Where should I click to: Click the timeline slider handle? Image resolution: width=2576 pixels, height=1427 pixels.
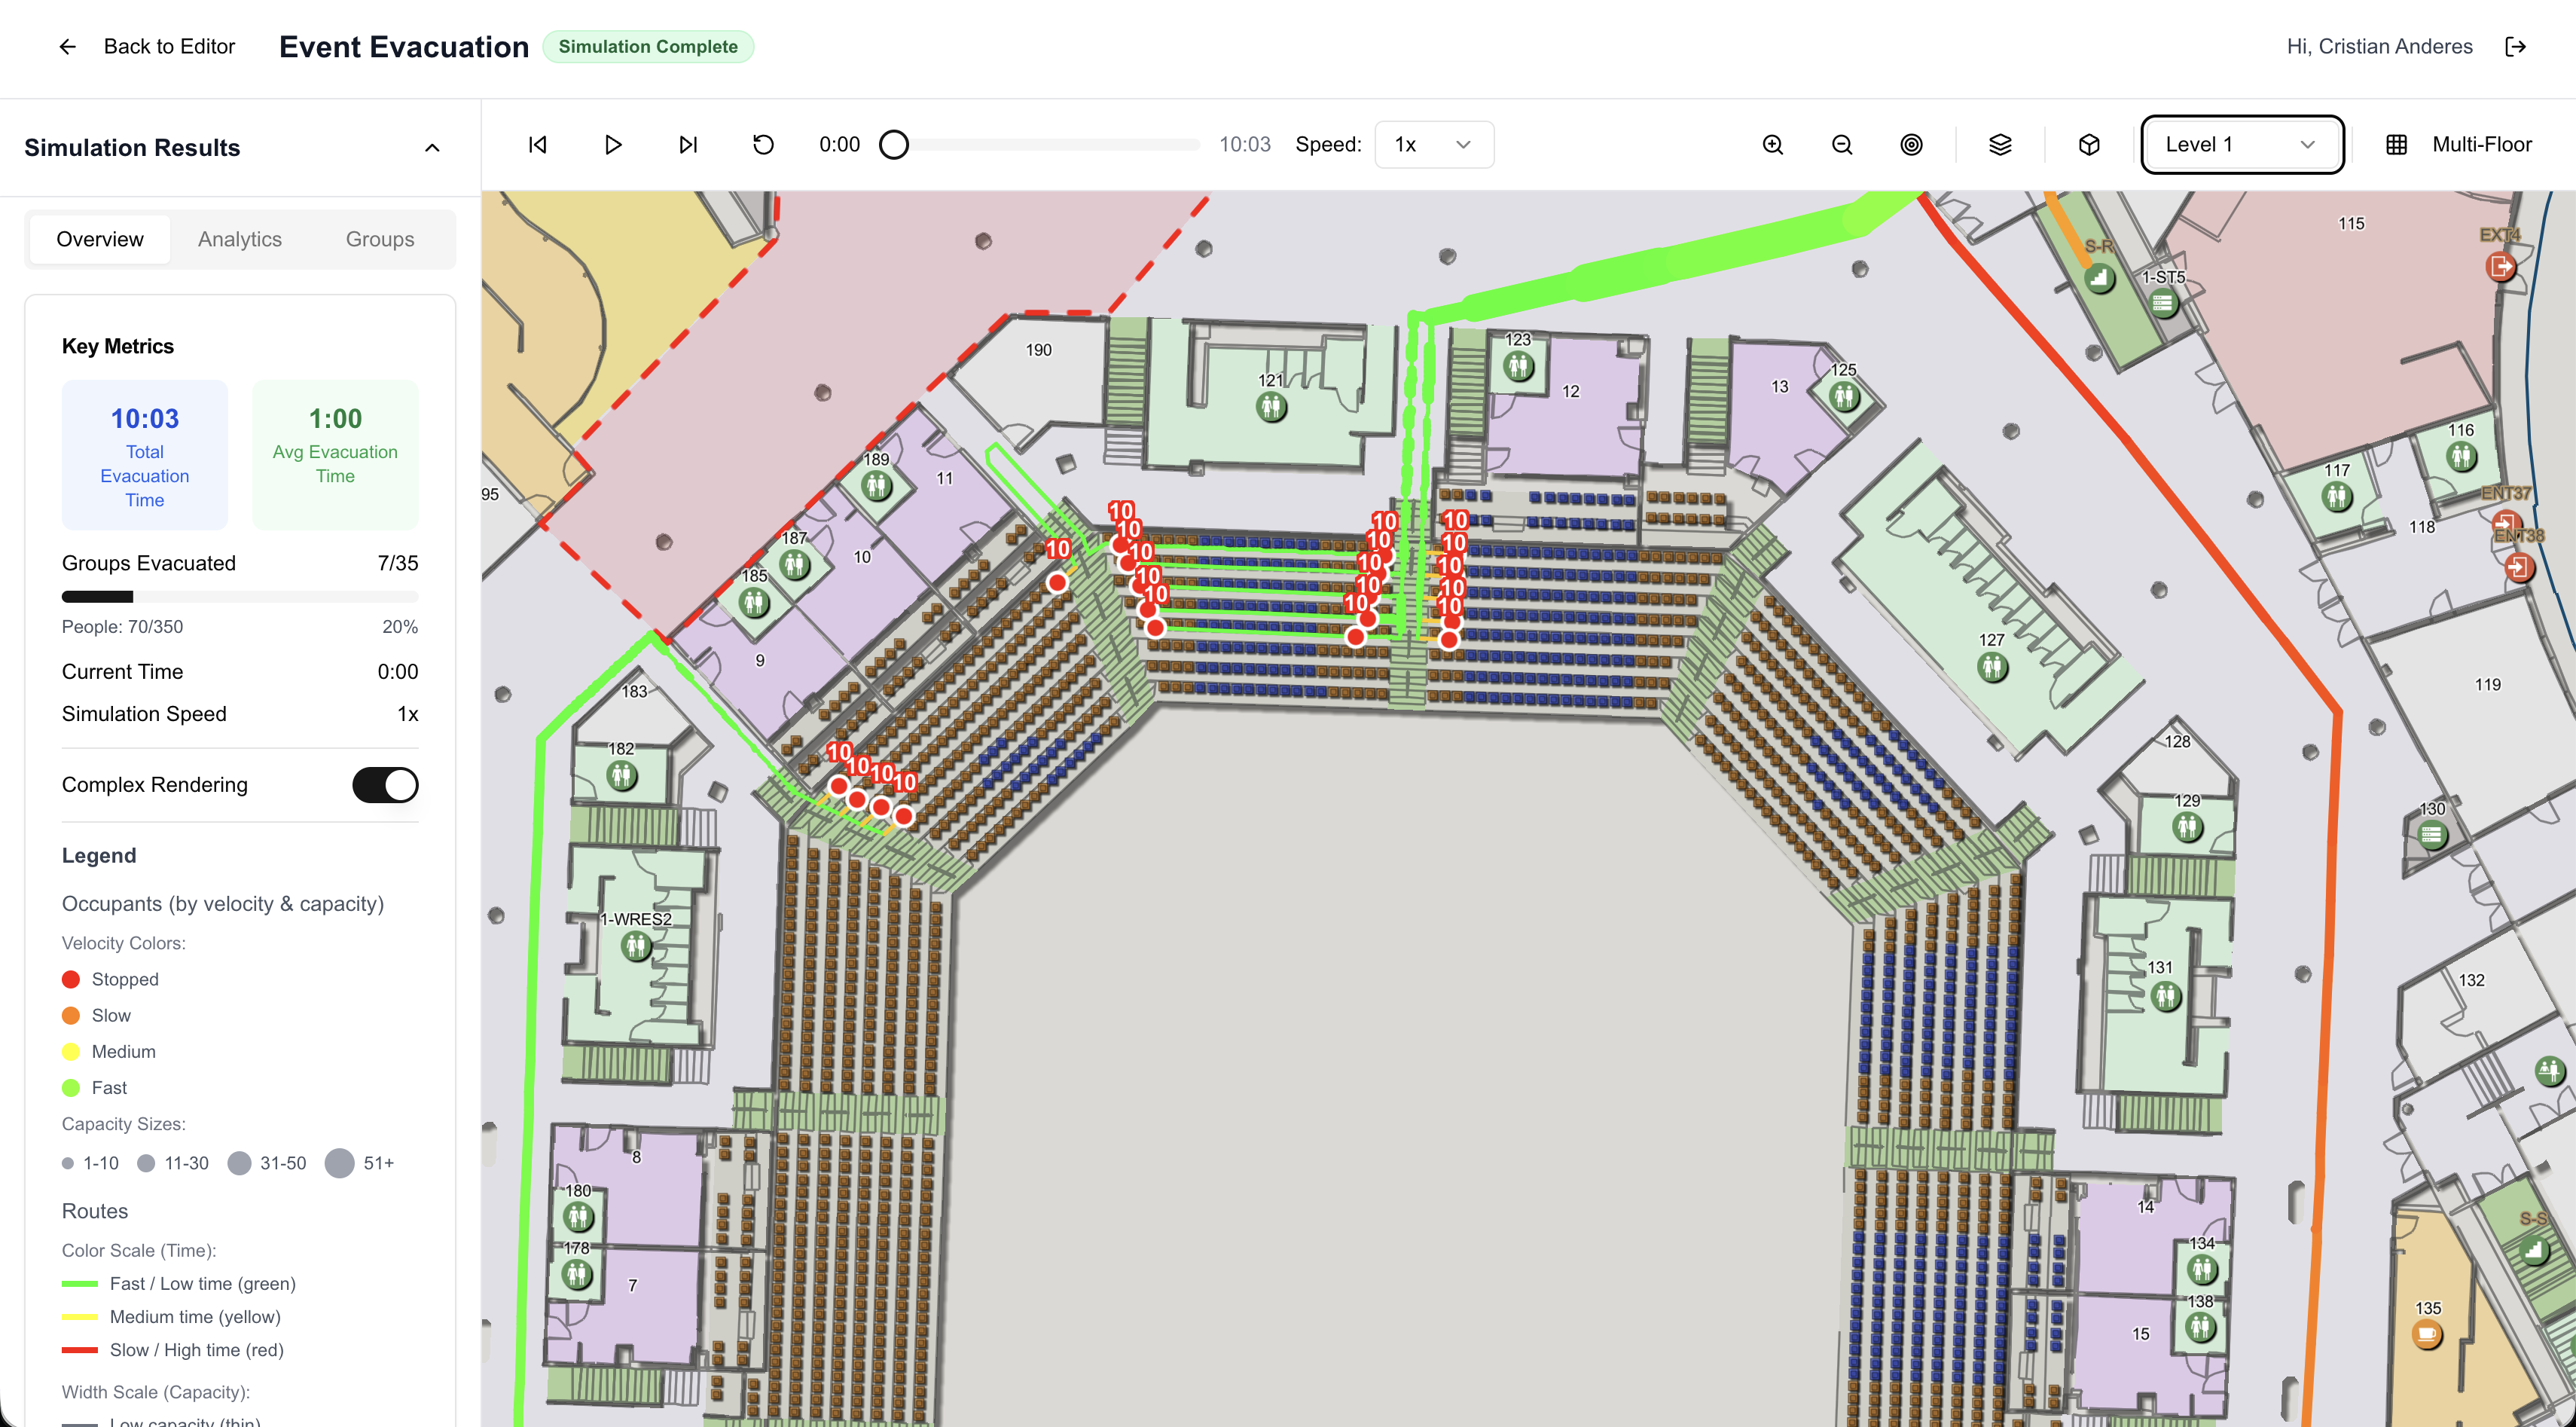click(x=894, y=144)
